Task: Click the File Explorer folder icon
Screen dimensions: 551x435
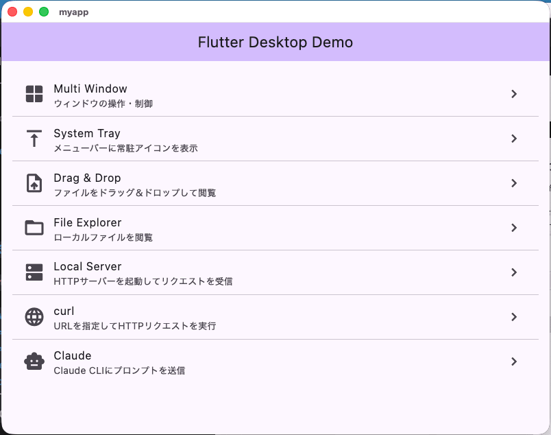Action: [x=34, y=228]
